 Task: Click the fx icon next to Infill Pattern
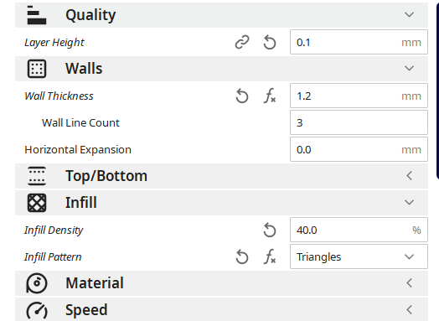[270, 256]
